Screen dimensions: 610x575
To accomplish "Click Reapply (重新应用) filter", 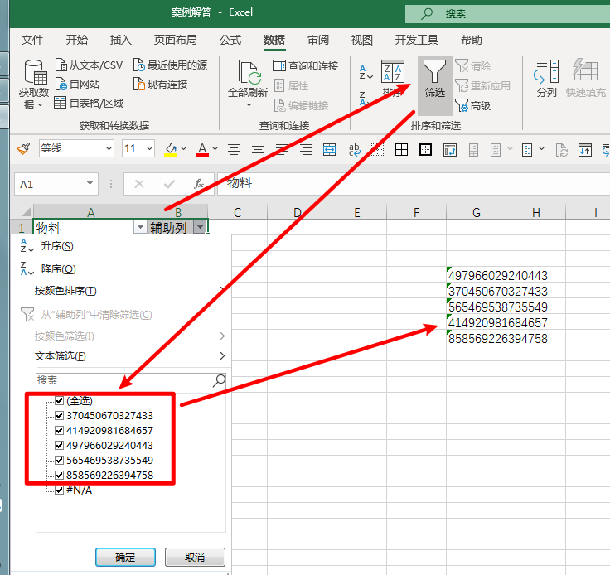I will [483, 85].
